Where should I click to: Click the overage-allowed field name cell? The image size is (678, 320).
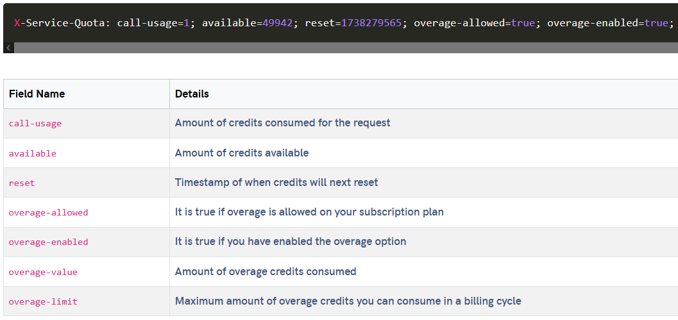(87, 212)
